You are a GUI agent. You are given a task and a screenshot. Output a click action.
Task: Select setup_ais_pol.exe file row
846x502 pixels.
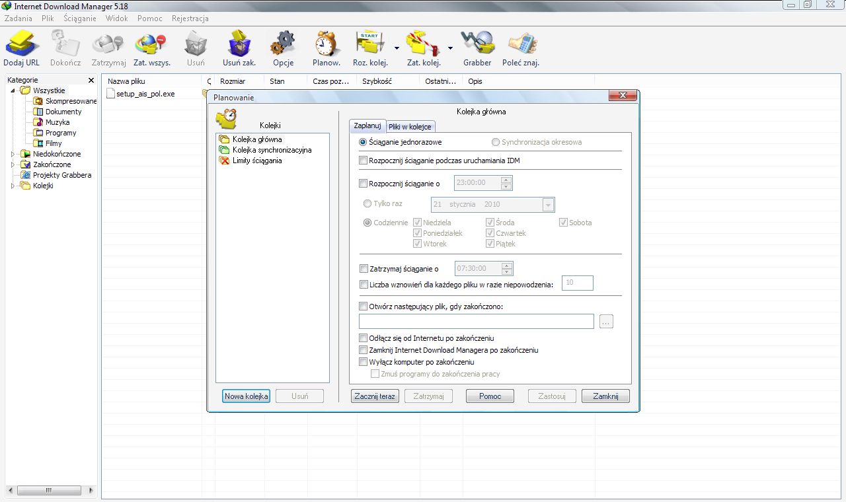click(x=141, y=94)
